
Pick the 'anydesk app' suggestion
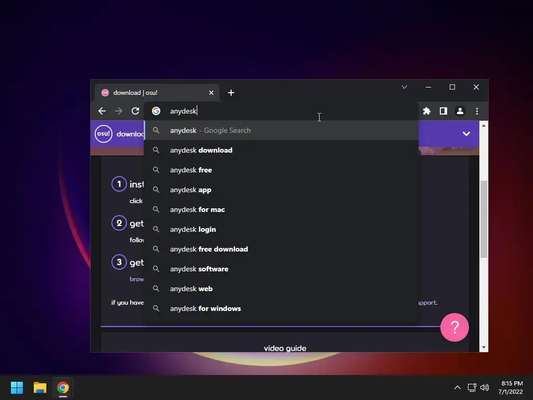(281, 190)
